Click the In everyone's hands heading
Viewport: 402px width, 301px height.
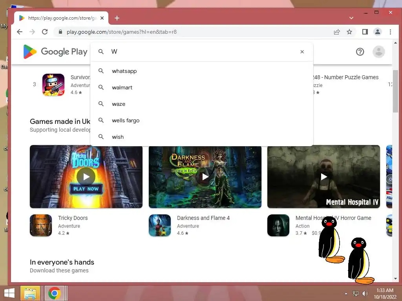tap(62, 262)
